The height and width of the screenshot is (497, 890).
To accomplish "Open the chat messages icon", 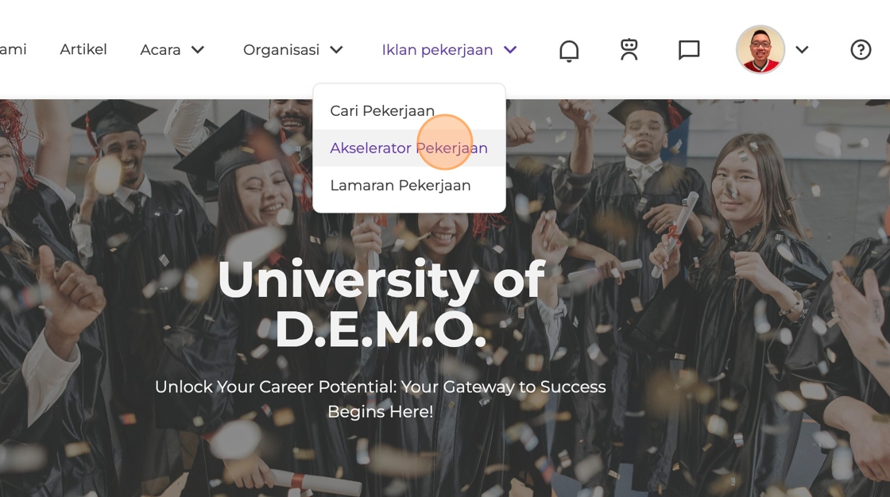I will (x=689, y=50).
